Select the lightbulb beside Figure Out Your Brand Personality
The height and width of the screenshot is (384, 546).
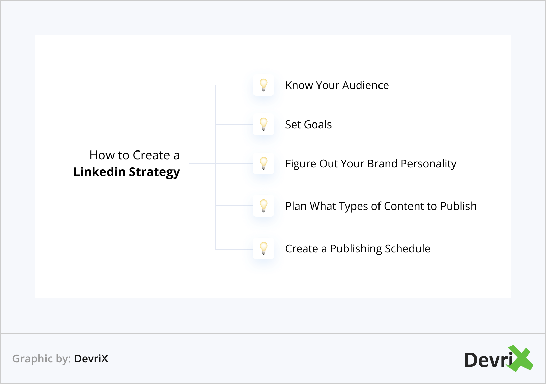point(264,163)
